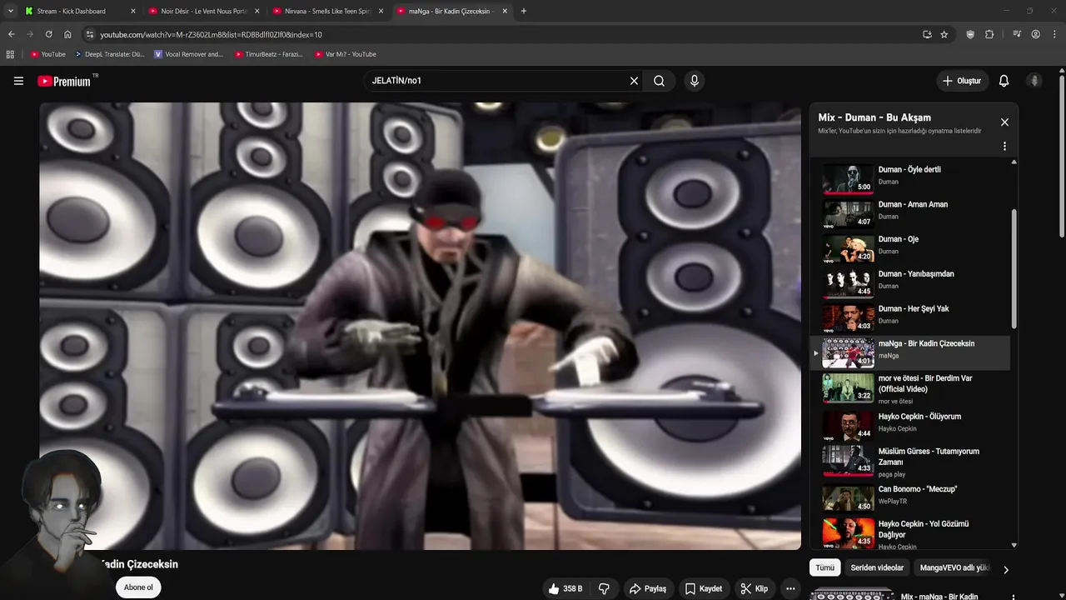Open the browser profile icon

point(1036,34)
